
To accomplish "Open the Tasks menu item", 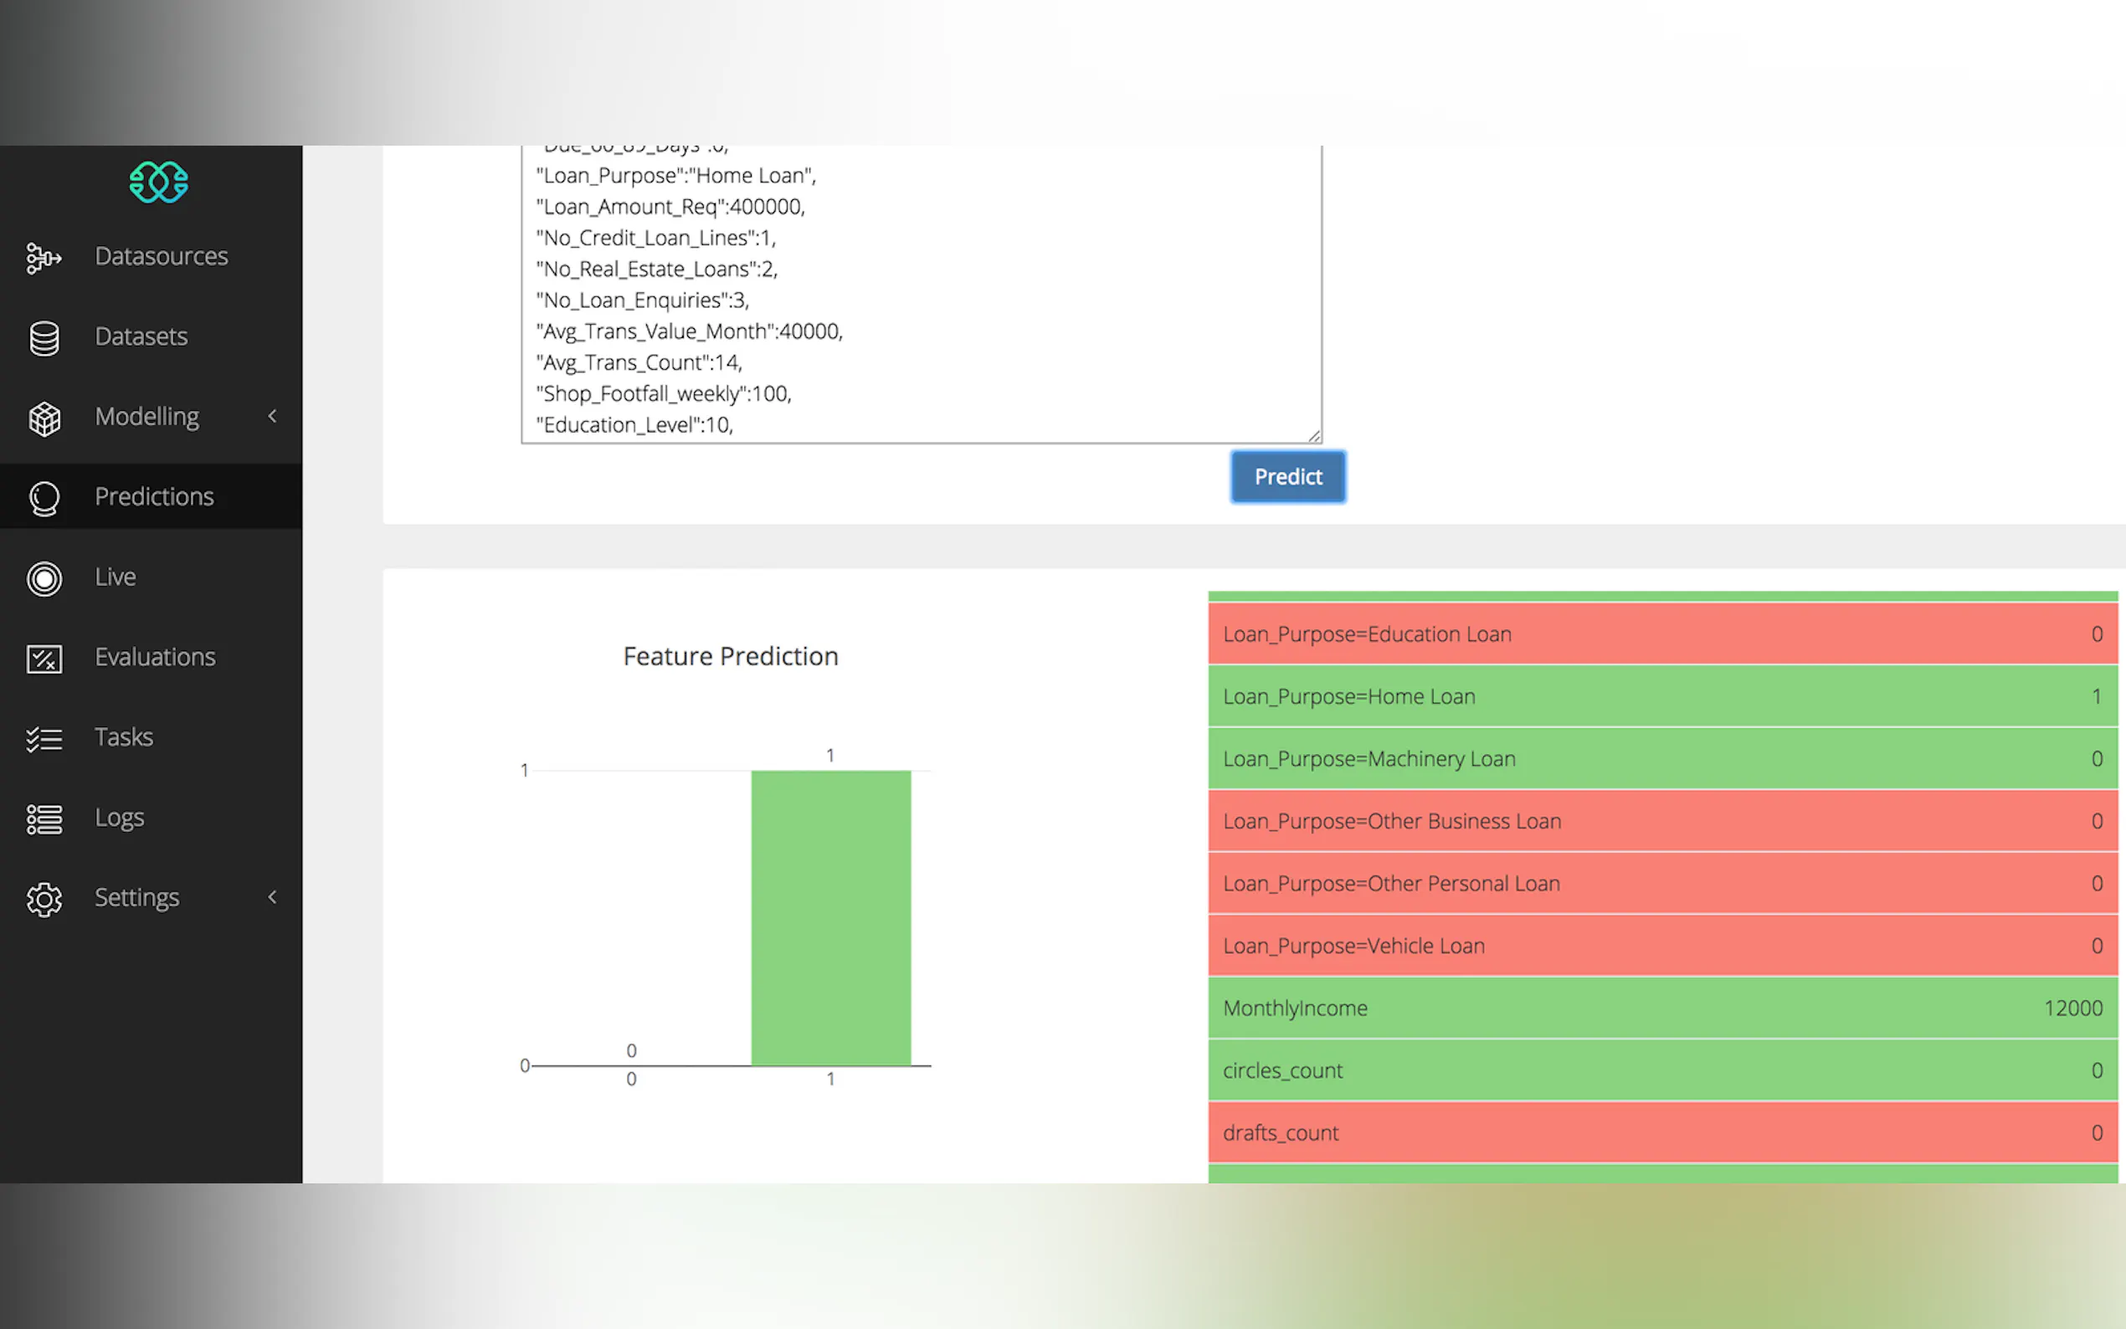I will point(124,737).
